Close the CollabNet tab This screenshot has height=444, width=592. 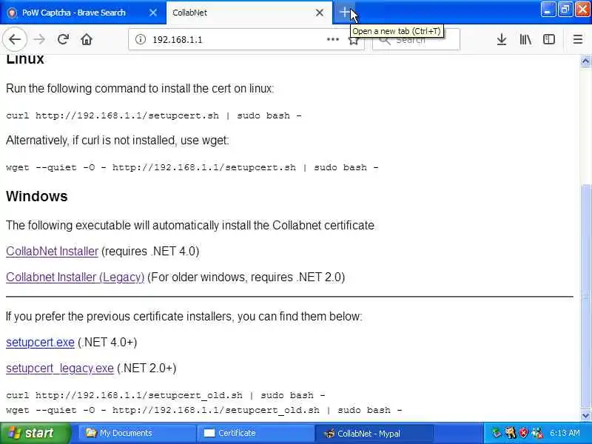coord(320,13)
